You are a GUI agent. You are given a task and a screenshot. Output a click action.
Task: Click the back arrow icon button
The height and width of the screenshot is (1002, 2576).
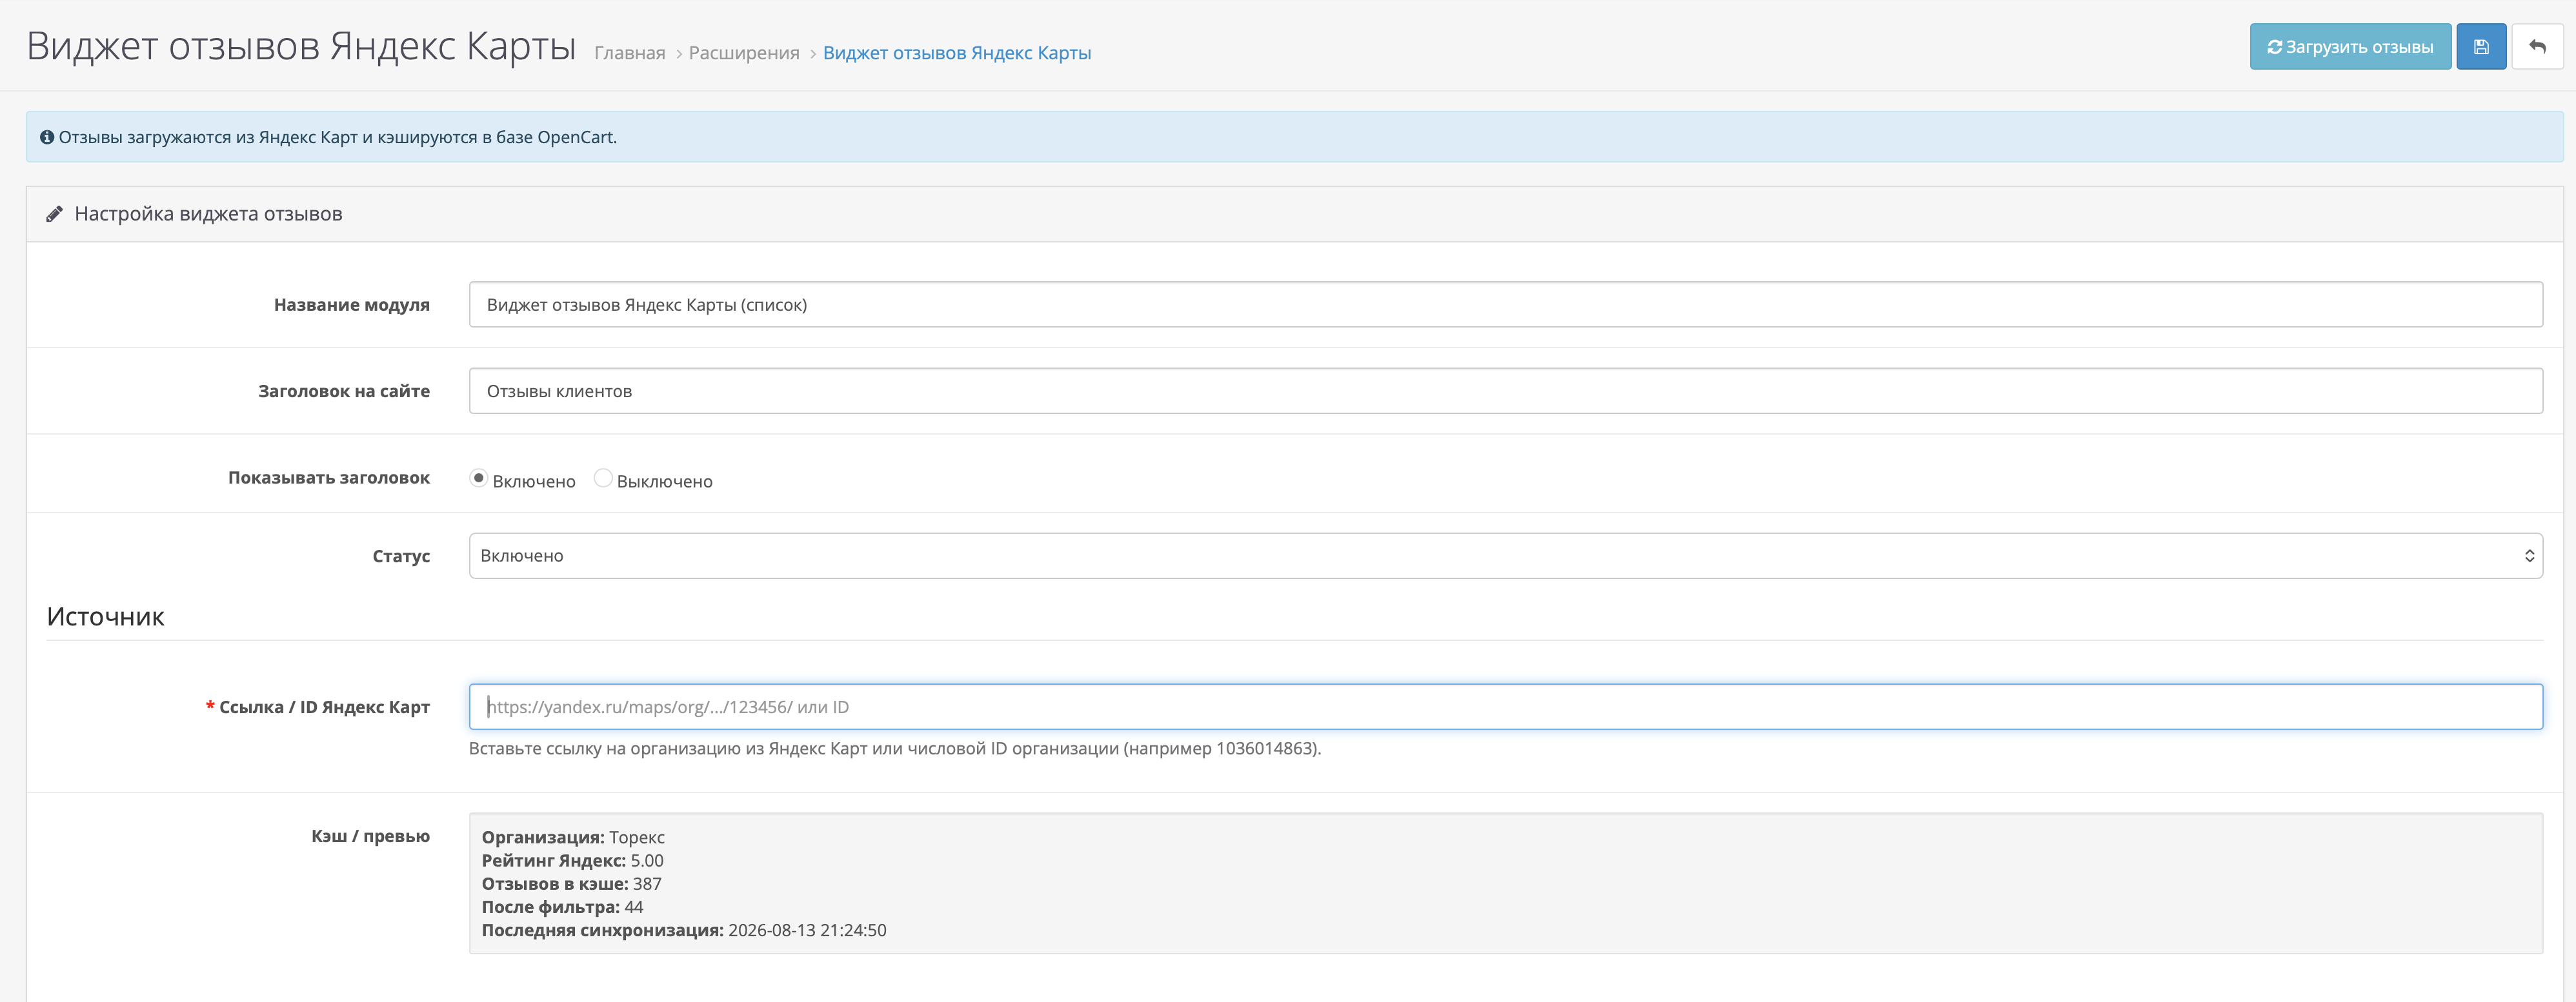pyautogui.click(x=2537, y=47)
